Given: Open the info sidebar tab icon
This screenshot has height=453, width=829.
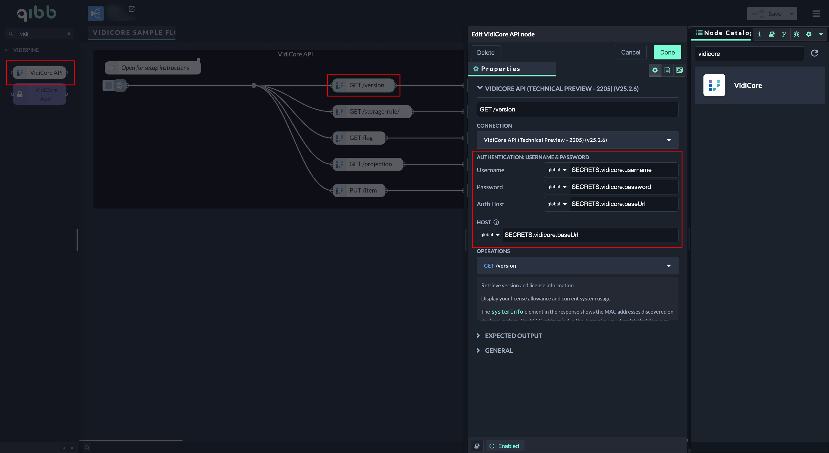Looking at the screenshot, I should [x=759, y=34].
